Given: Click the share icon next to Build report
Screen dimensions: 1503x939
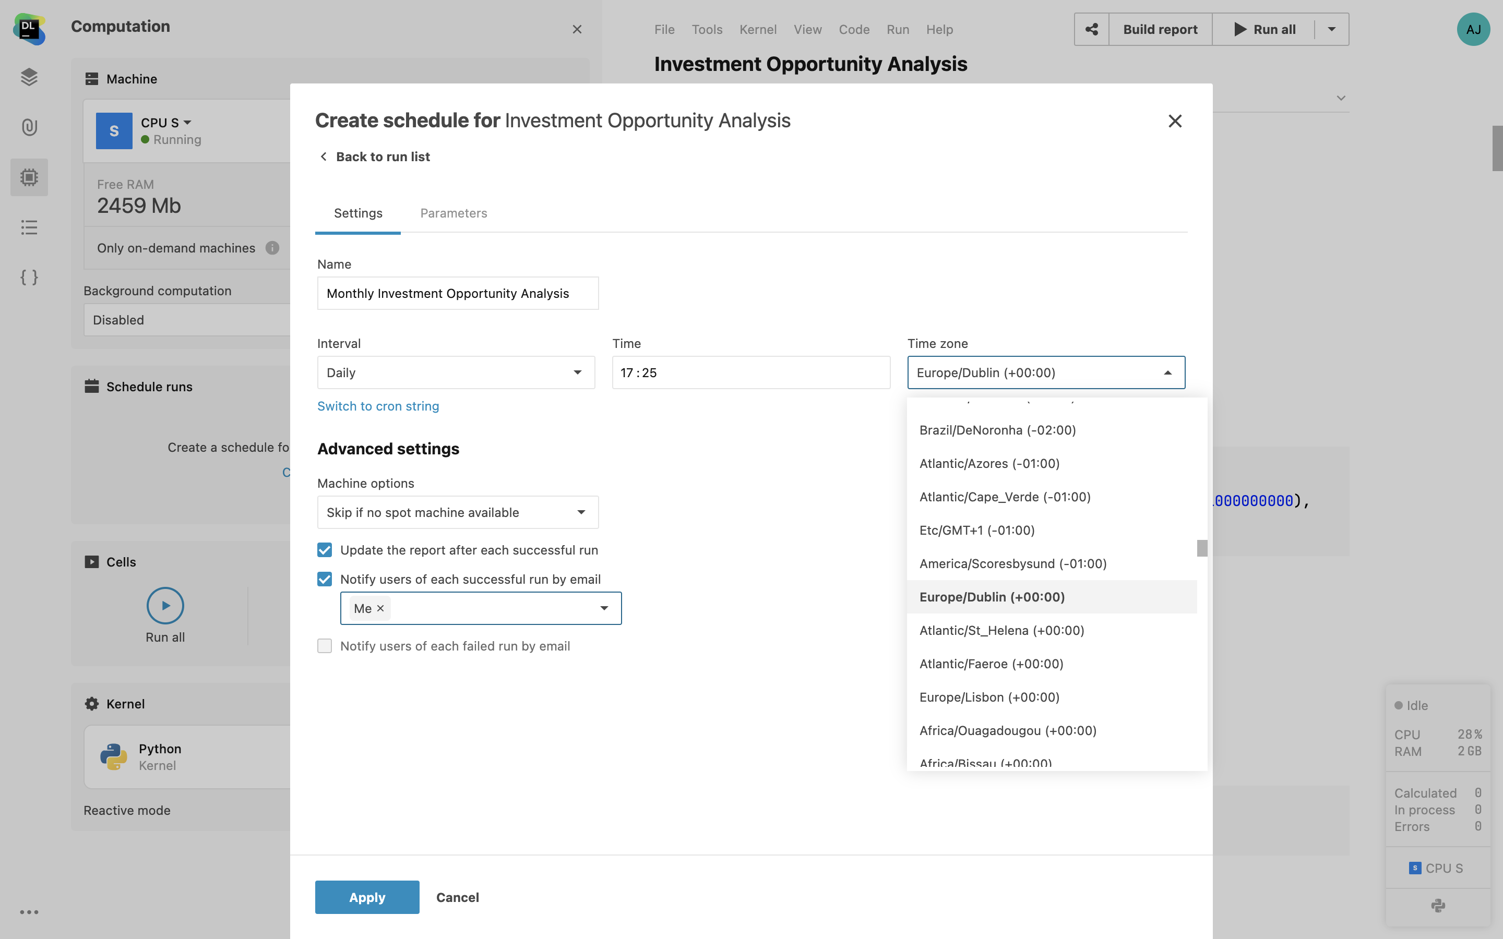Looking at the screenshot, I should point(1091,29).
